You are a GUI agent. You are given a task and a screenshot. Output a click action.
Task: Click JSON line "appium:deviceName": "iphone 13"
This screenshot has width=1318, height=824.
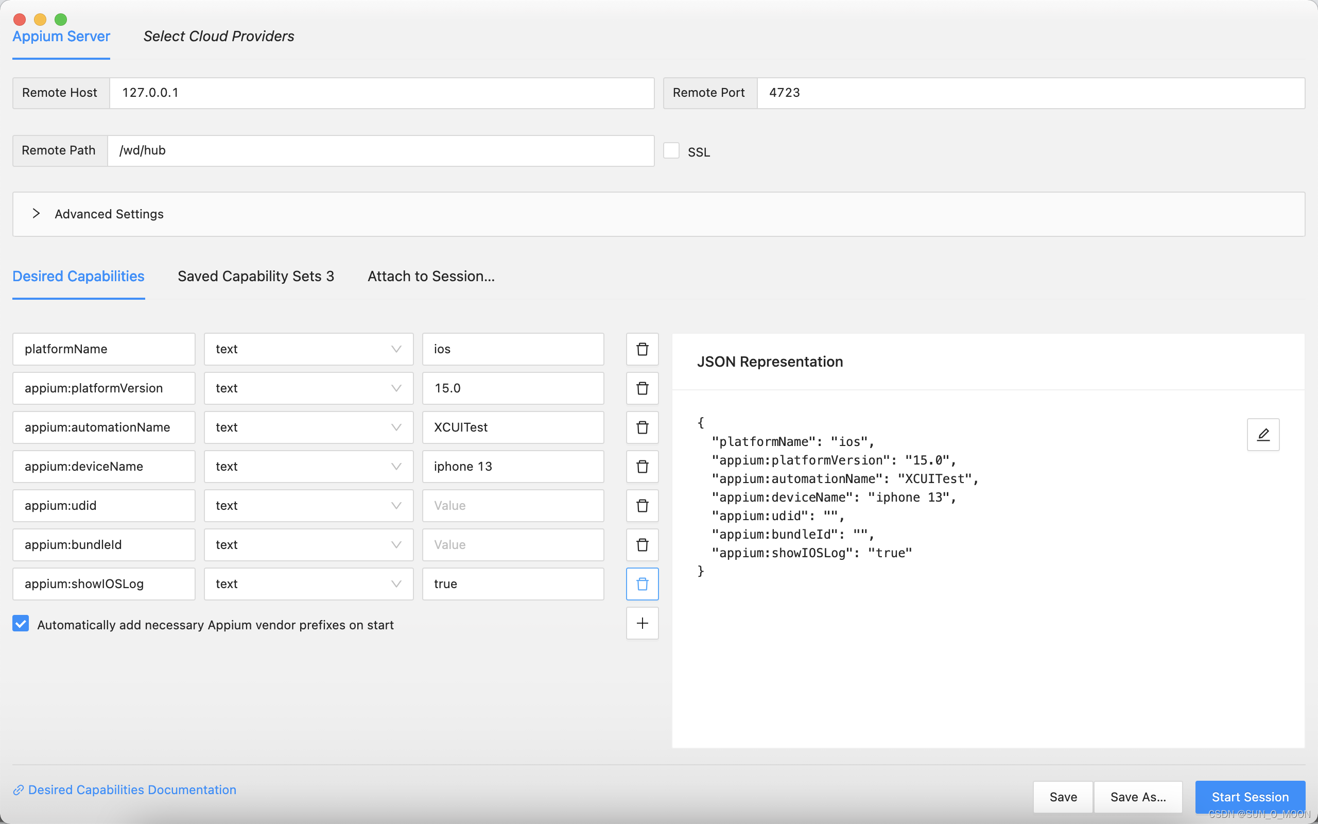[x=834, y=497]
